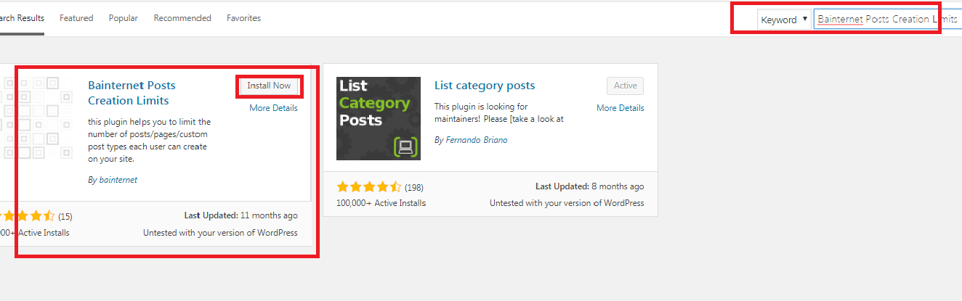Open the Bainternet Posts Creation Limits title link

pos(132,93)
